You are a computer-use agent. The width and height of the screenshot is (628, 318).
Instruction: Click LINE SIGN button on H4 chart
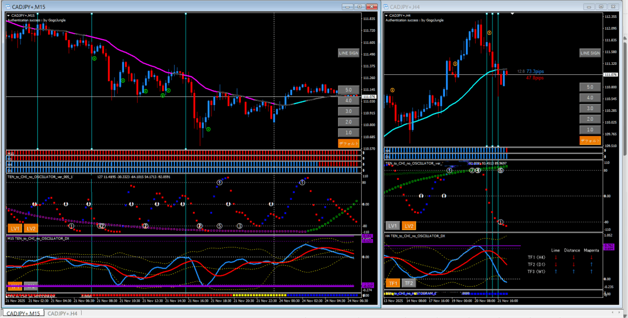(x=590, y=53)
